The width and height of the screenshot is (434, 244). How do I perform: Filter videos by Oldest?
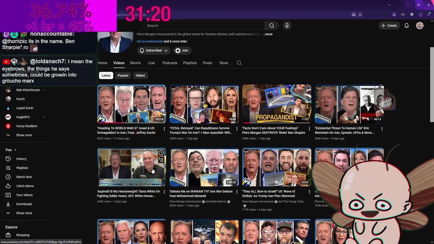(x=140, y=75)
